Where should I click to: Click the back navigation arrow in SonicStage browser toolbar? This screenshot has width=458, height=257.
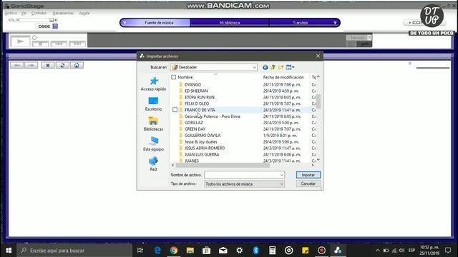[16, 65]
